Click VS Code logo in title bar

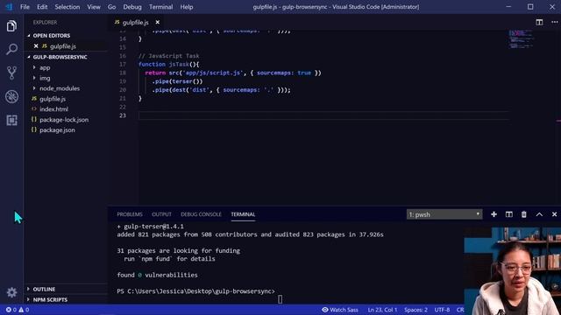pyautogui.click(x=9, y=7)
